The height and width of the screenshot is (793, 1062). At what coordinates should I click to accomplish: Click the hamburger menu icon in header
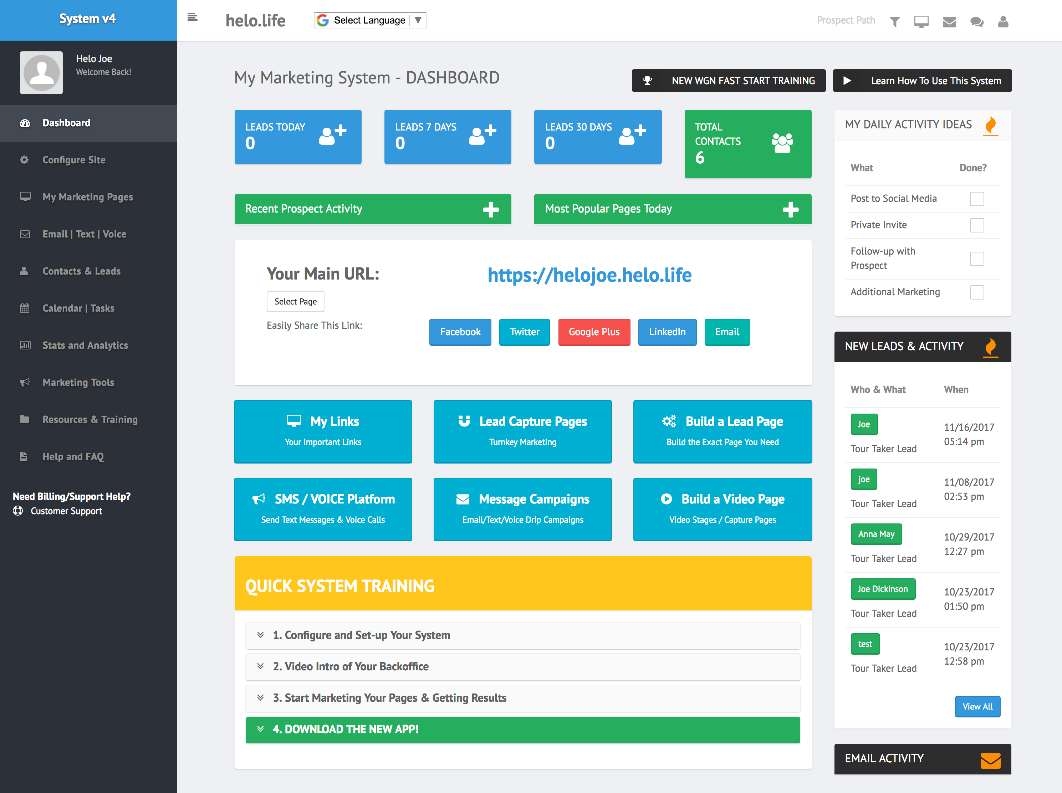pos(192,18)
